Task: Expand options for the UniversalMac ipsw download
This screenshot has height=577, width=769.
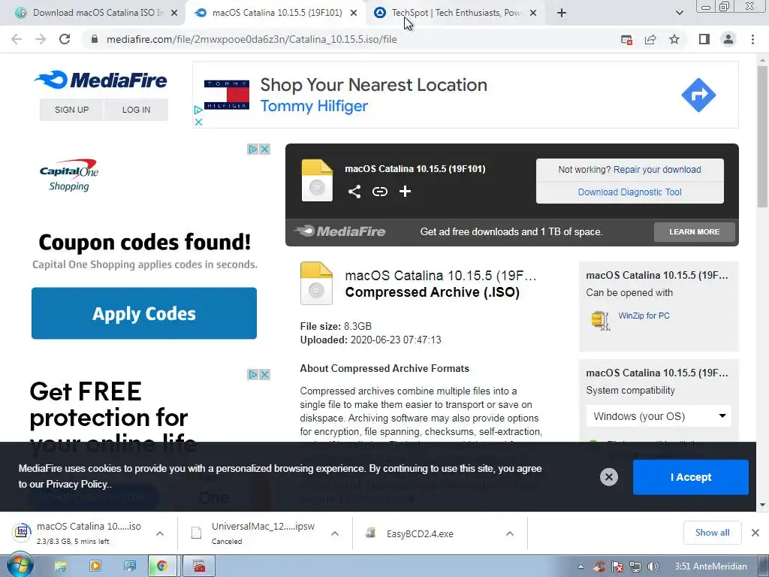Action: (x=334, y=533)
